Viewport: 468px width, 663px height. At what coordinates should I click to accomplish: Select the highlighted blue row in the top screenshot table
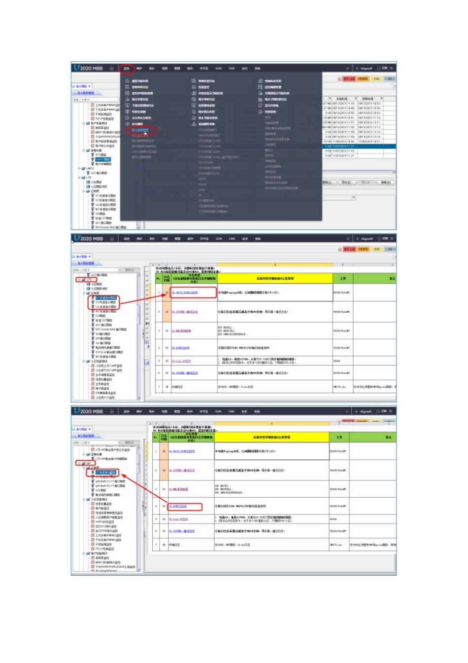pyautogui.click(x=359, y=146)
